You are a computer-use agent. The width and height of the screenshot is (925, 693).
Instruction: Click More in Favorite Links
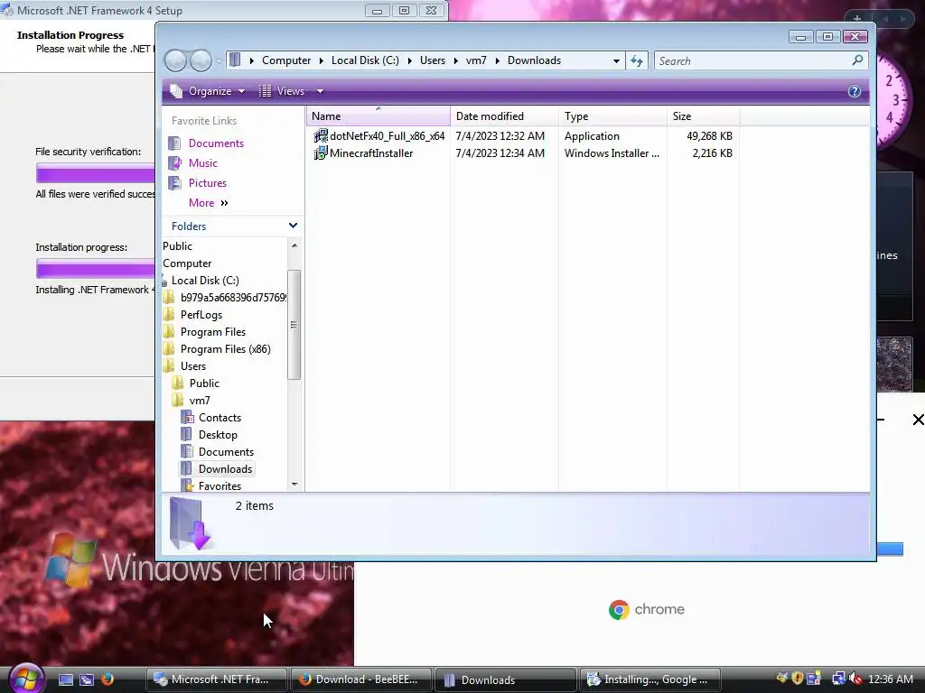[x=208, y=203]
